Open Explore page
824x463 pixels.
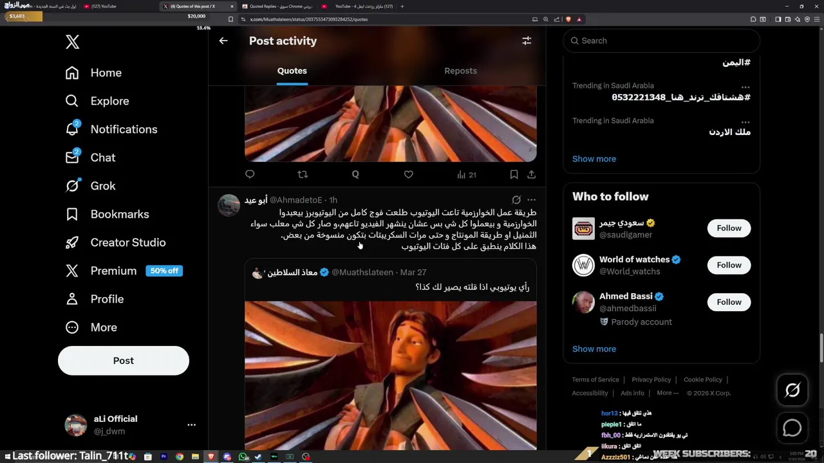[x=97, y=101]
